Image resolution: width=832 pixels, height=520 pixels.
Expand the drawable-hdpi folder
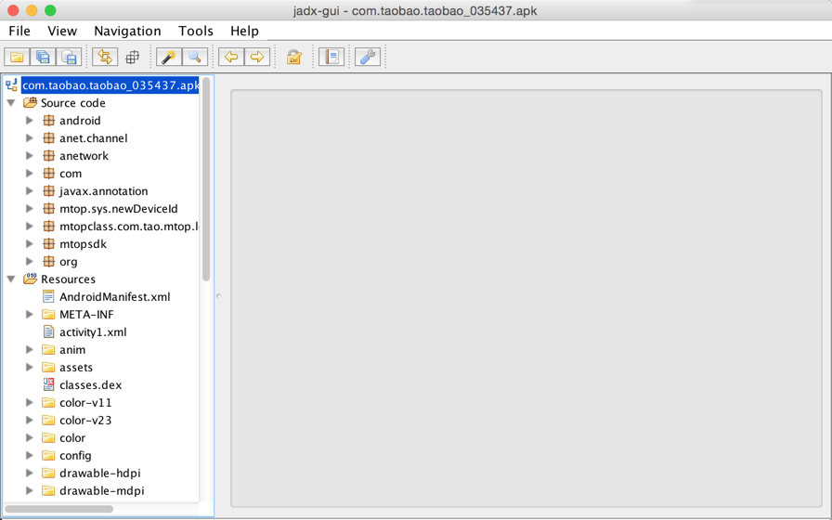click(30, 473)
